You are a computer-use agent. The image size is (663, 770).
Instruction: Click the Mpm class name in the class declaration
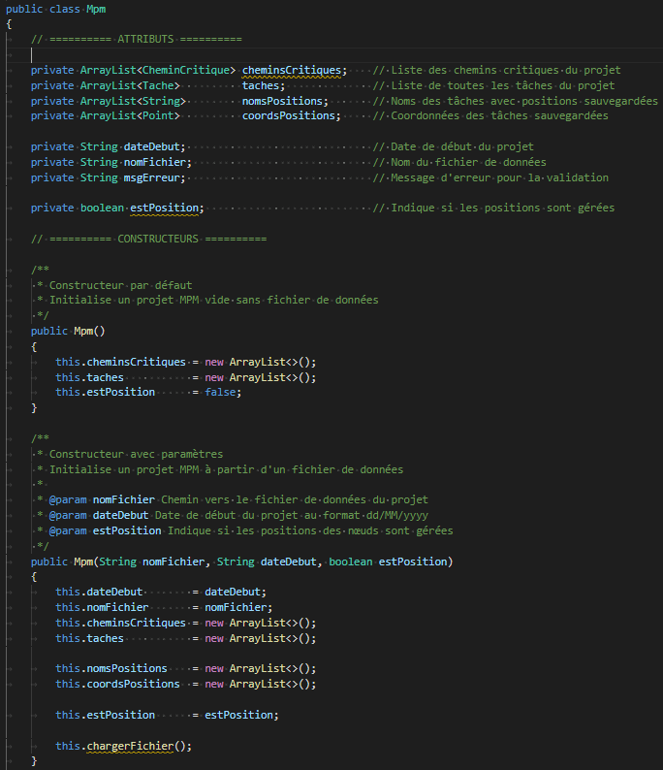pos(95,8)
